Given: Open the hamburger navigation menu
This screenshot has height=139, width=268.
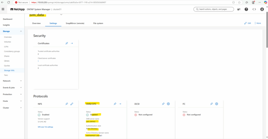Looking at the screenshot, I should coord(3,9).
